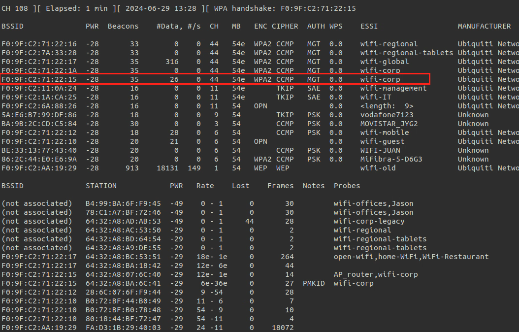The image size is (519, 332).
Task: Click the vodafone7123 ESSID entry
Action: tap(387, 115)
